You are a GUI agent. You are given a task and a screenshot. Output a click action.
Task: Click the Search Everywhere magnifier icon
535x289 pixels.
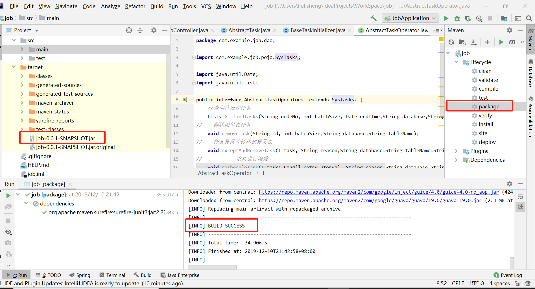[529, 18]
